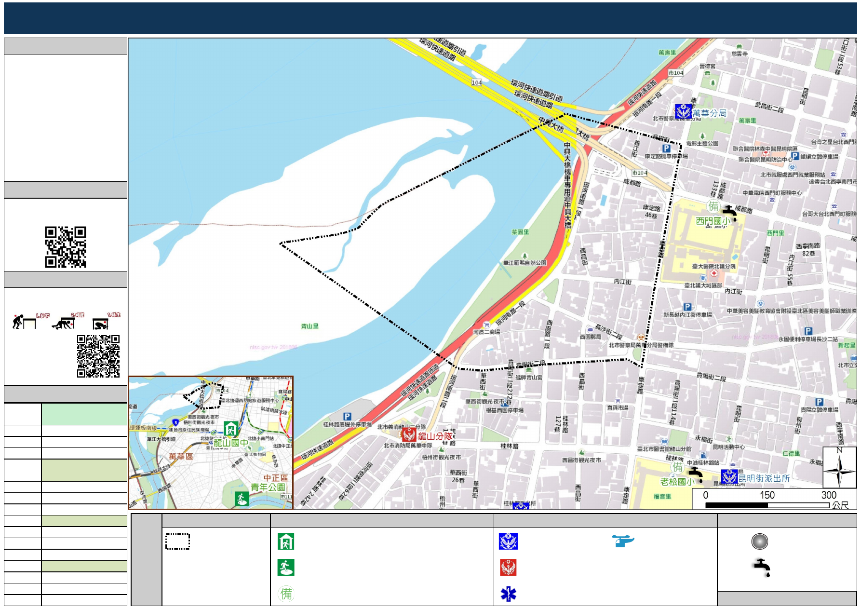Select the blue route 3 shield in inset map
Screen dimensions: 861x609
coord(175,422)
